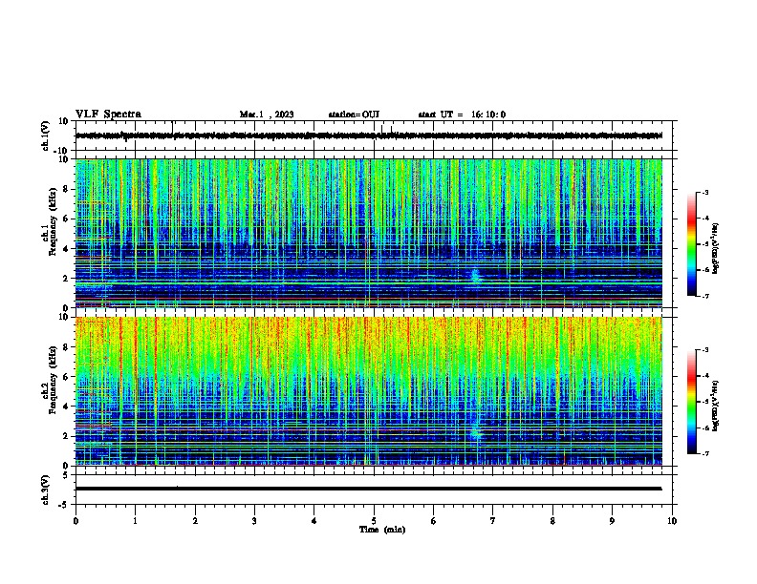Click the "ch.3(V)" axis label
Viewport: 757px width, 584px height.
(x=46, y=490)
